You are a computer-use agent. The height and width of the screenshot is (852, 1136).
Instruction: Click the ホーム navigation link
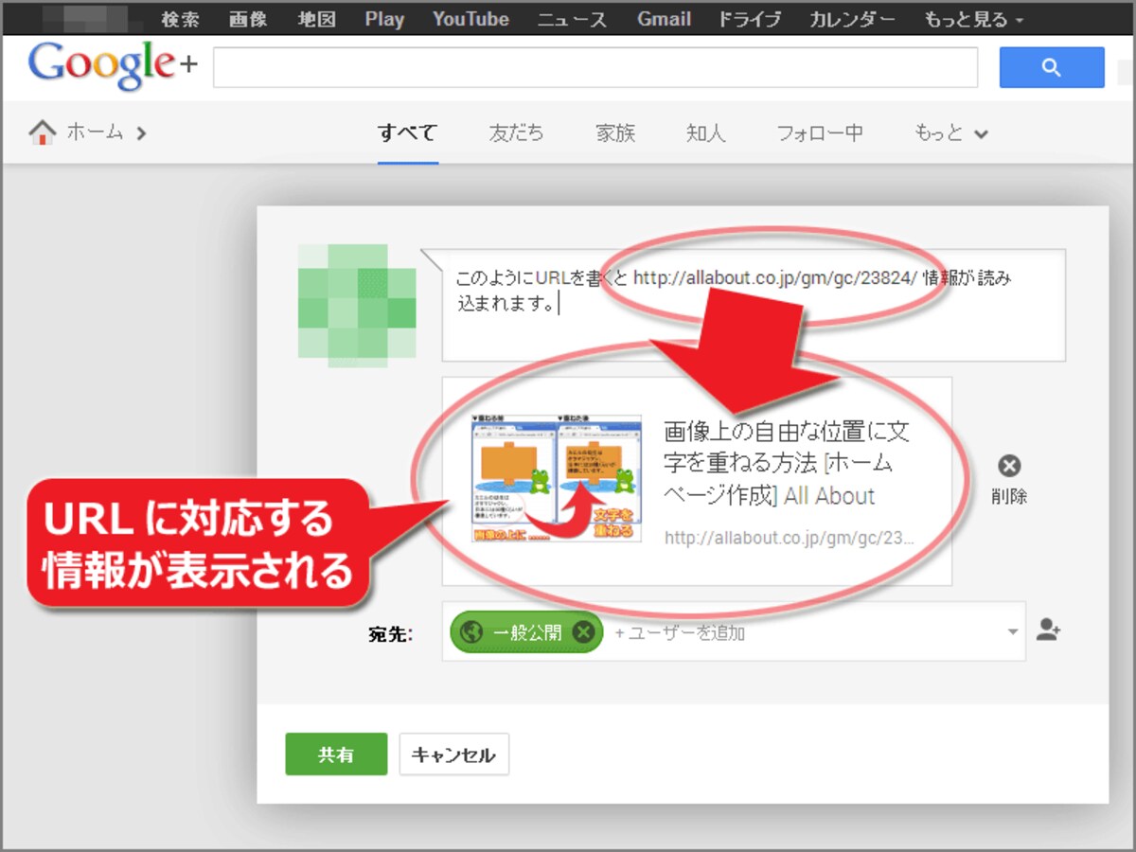click(95, 133)
